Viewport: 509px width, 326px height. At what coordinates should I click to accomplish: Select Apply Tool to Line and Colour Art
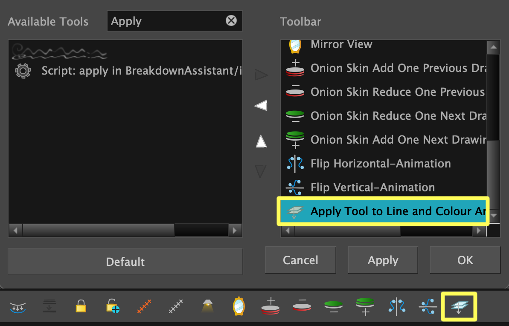383,211
